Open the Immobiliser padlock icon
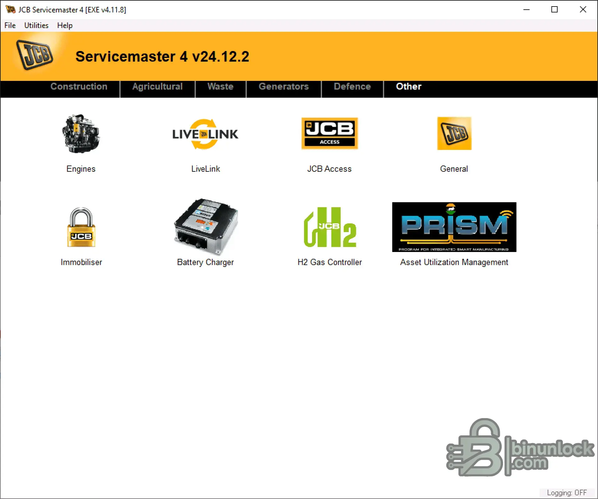The width and height of the screenshot is (598, 499). coord(81,227)
